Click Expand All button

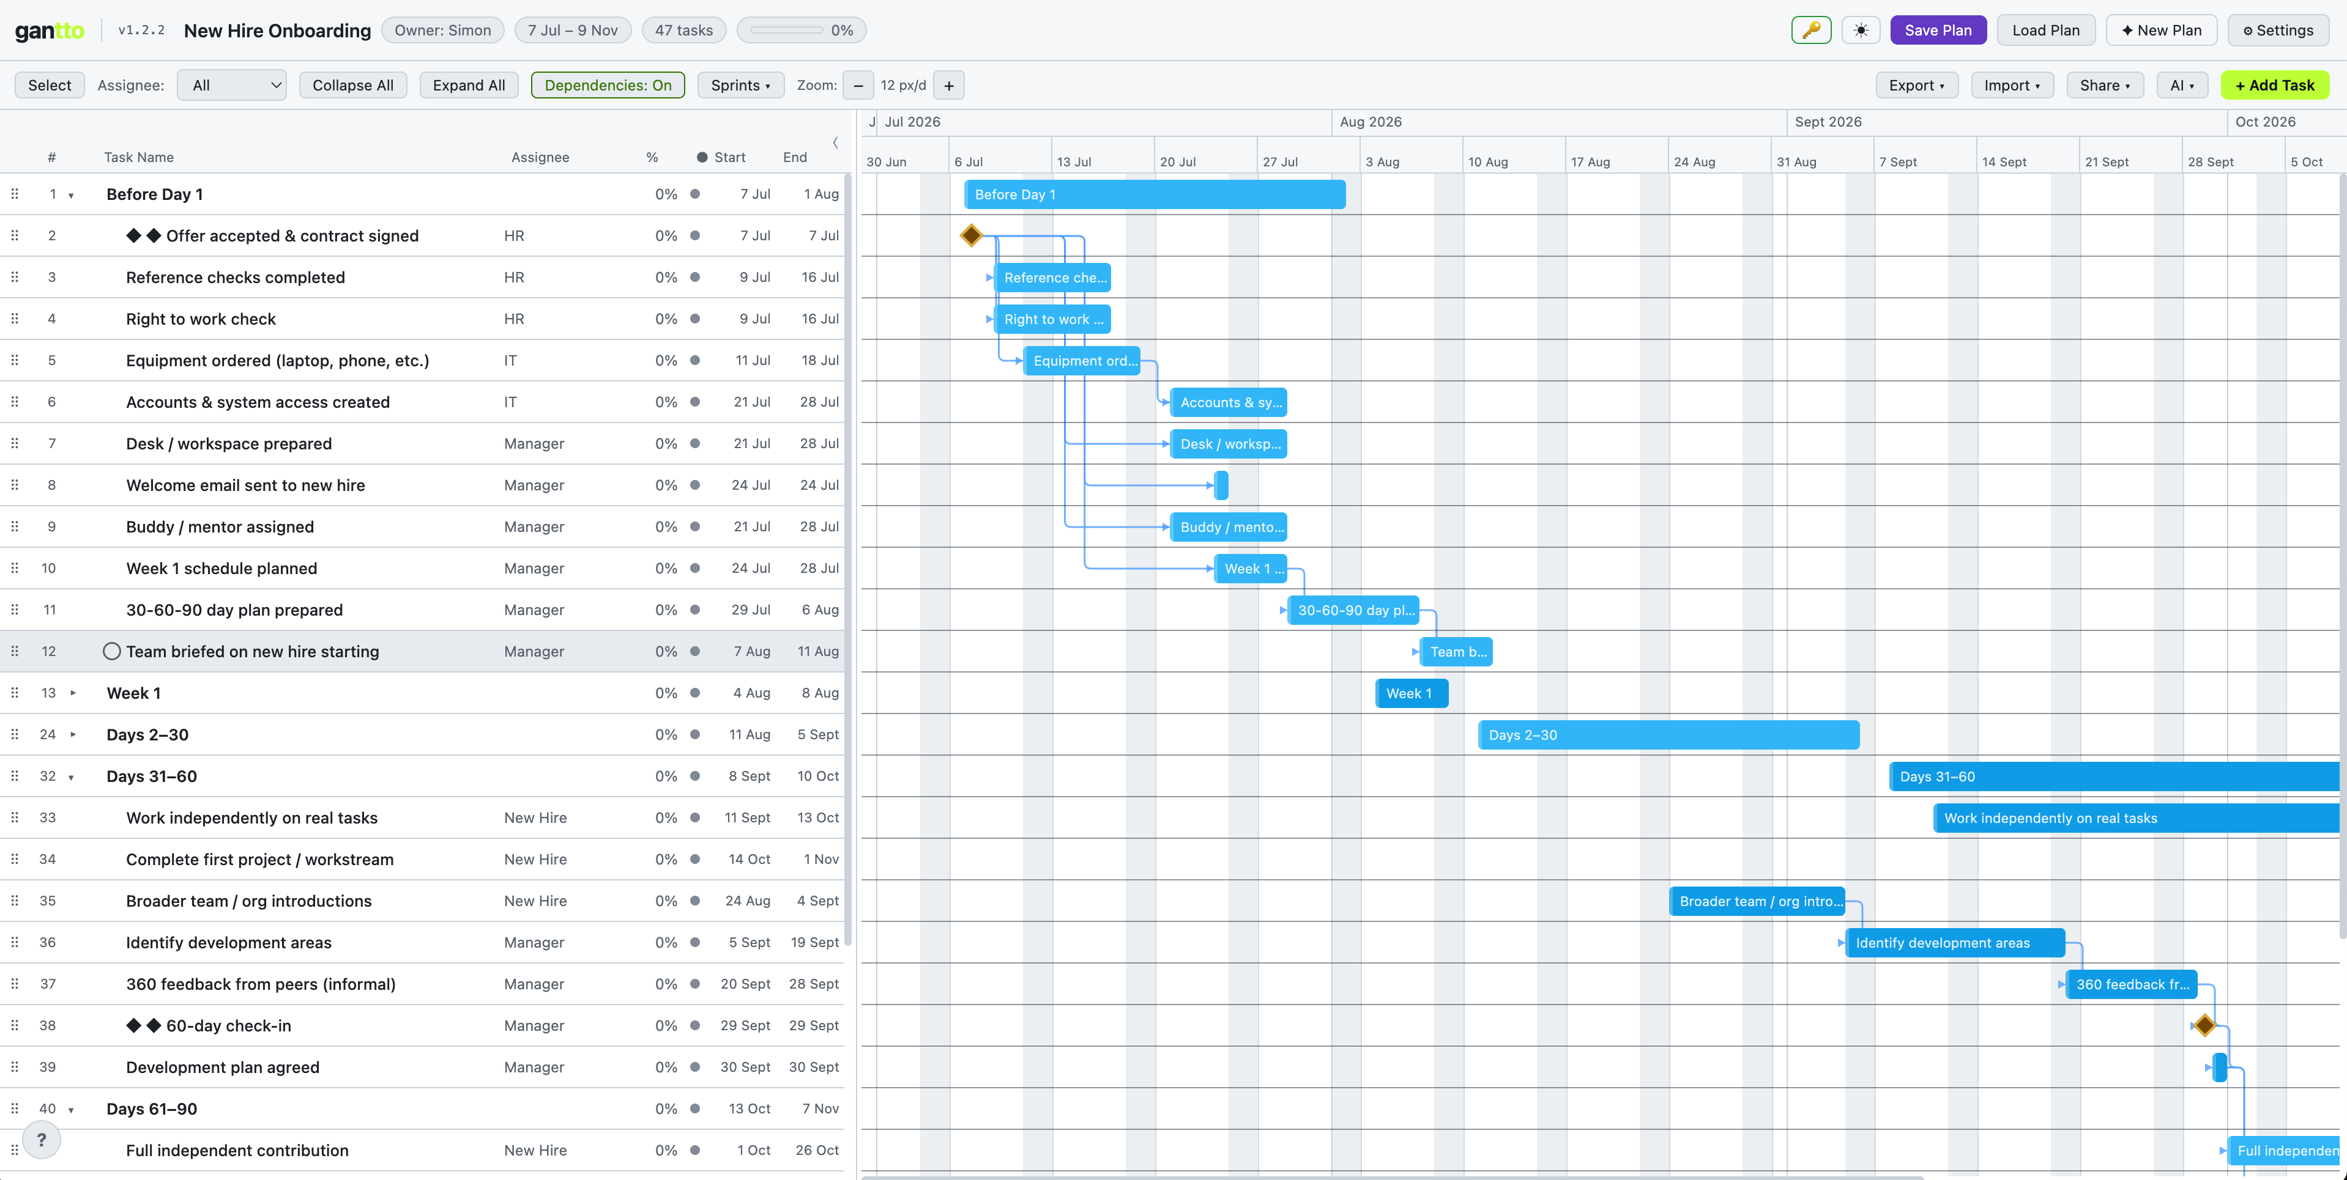click(468, 86)
